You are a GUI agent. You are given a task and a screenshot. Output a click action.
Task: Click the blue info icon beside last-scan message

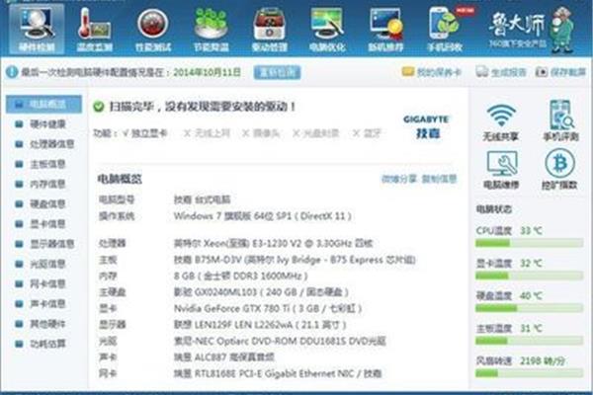coord(12,72)
